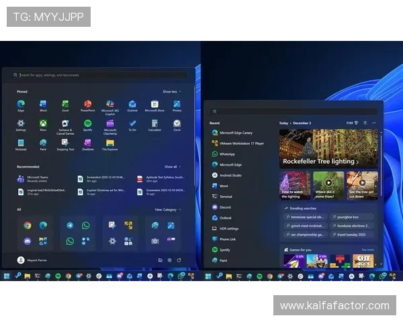Image resolution: width=403 pixels, height=322 pixels.
Task: Select VMware Workstation 17 Player in Recent
Action: coord(241,143)
